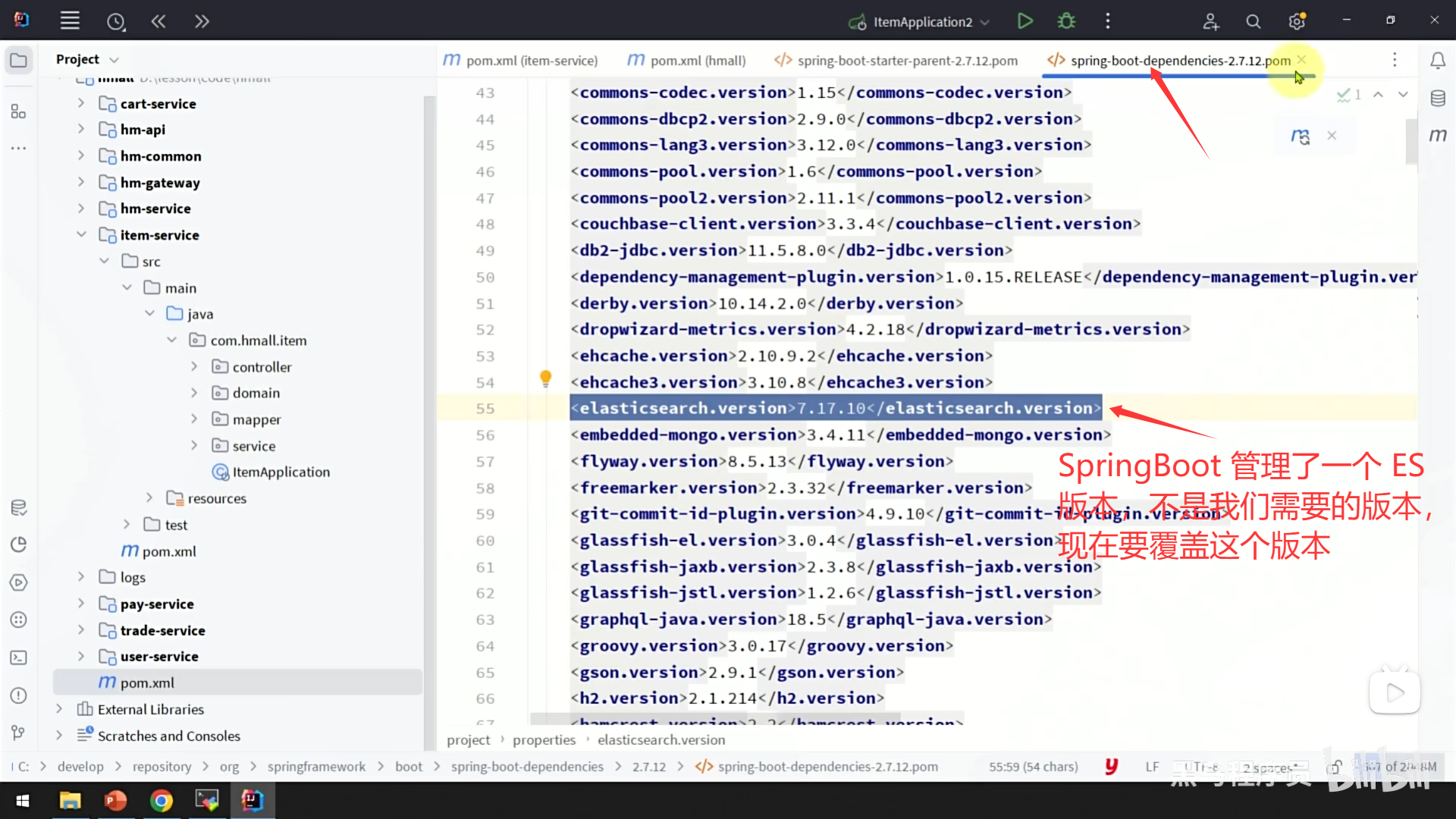Screen dimensions: 1456x819
Task: Open the Structure tool window icon
Action: click(x=19, y=112)
